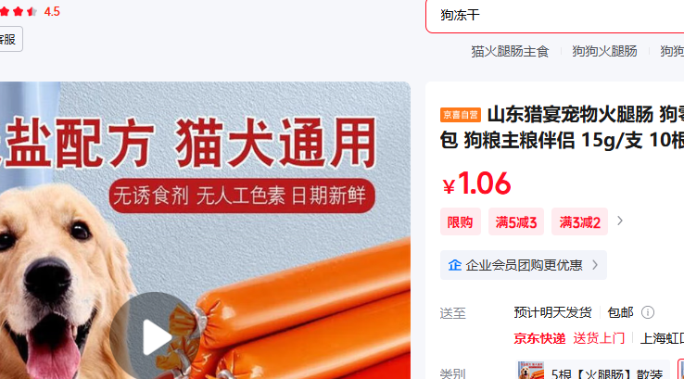The height and width of the screenshot is (379, 684).
Task: Click the search box containing 狗冻干
Action: coord(555,16)
